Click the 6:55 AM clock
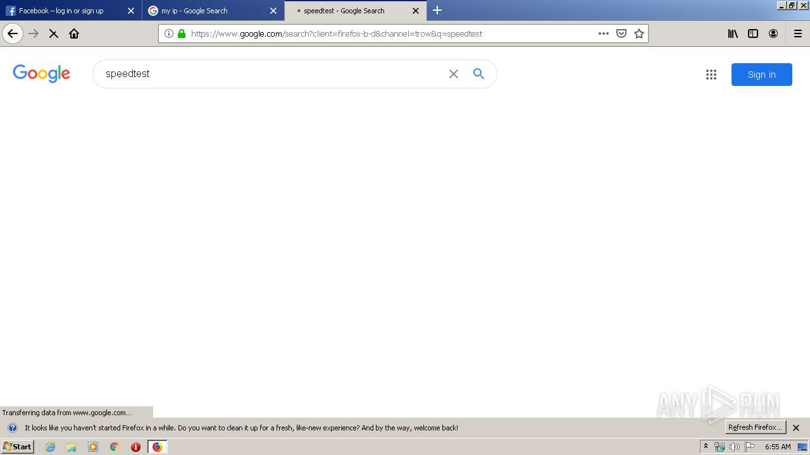 (778, 447)
